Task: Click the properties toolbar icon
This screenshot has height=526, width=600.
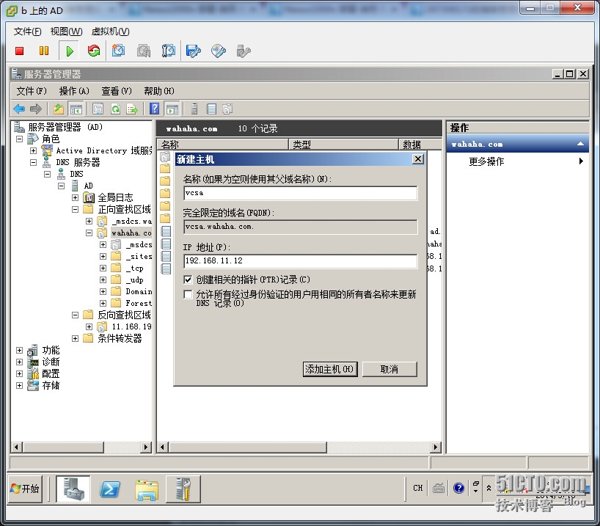Action: pos(98,109)
